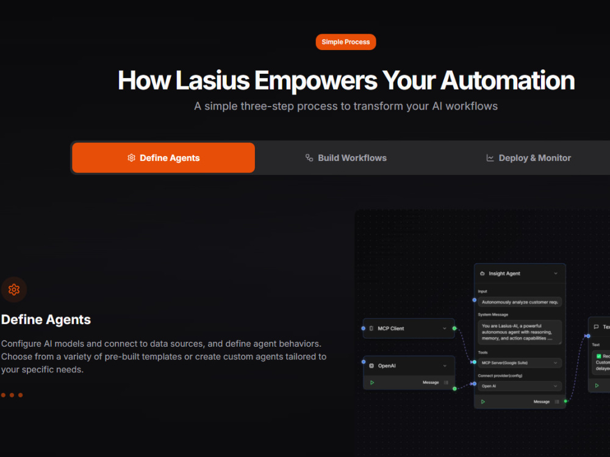Click the gear icon in Define Agents tab

click(132, 158)
